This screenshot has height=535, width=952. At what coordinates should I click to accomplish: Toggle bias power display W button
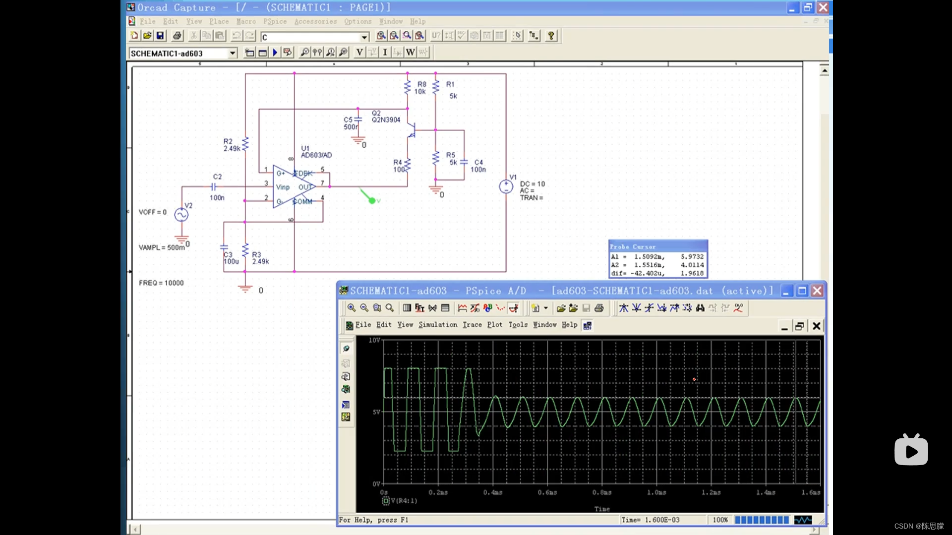click(410, 53)
